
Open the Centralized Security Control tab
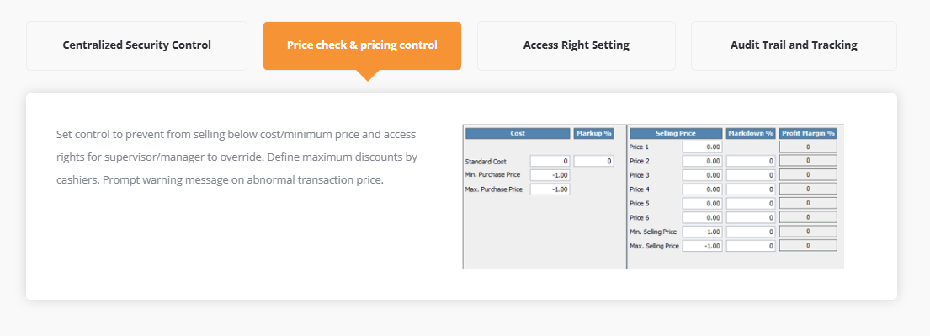[136, 45]
